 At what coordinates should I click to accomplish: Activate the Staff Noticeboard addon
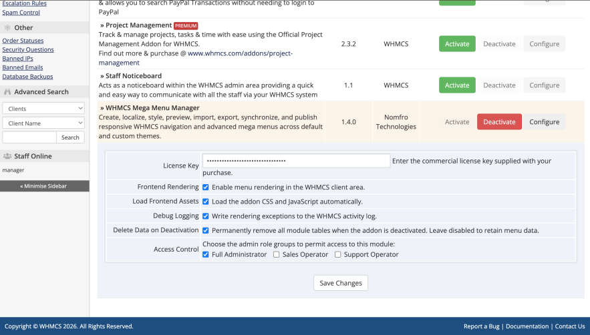point(457,85)
